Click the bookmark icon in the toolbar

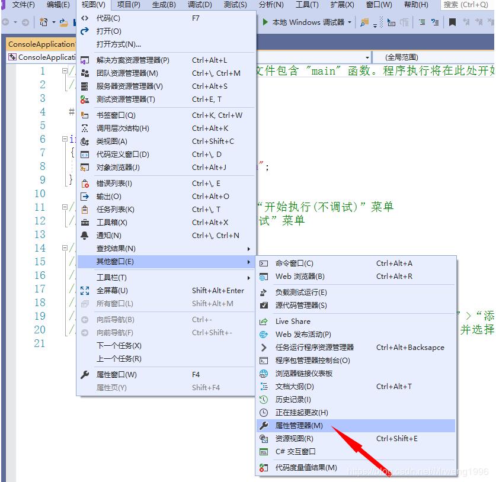[x=452, y=22]
